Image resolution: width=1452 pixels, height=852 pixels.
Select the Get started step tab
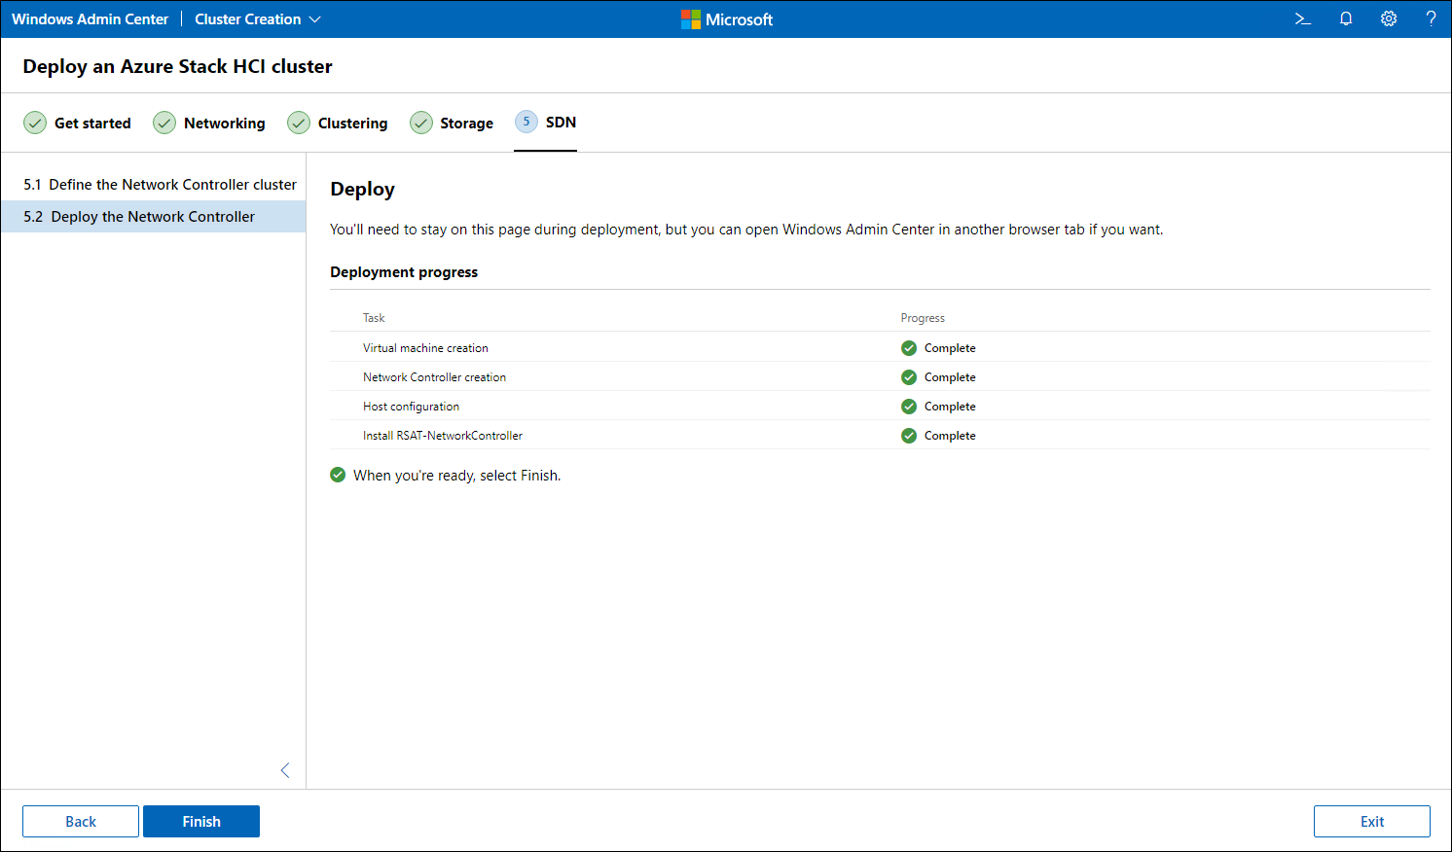click(x=77, y=123)
